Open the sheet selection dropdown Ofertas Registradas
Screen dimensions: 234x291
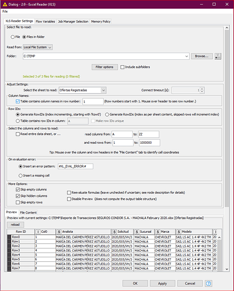pyautogui.click(x=82, y=90)
